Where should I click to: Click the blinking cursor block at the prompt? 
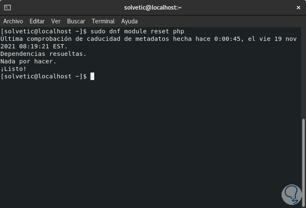click(x=92, y=76)
